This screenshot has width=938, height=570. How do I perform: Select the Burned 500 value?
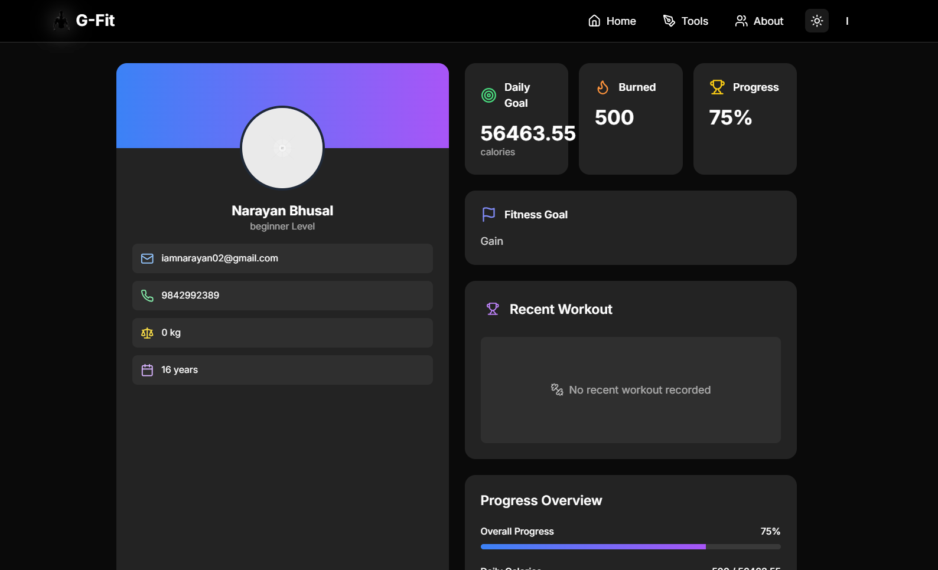(x=614, y=117)
